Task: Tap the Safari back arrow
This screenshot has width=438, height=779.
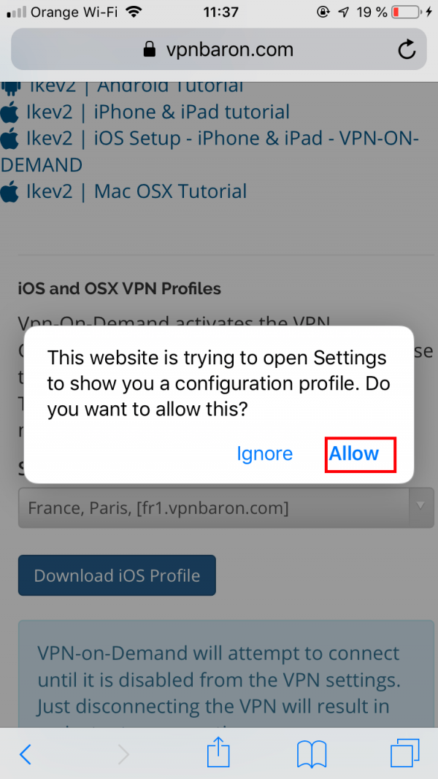Action: click(25, 755)
